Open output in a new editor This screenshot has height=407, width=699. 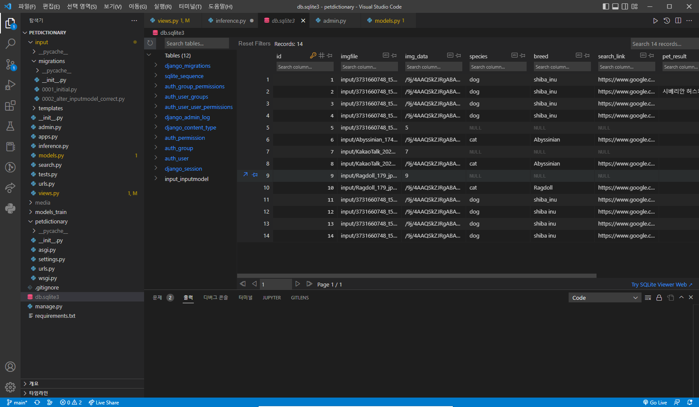671,298
